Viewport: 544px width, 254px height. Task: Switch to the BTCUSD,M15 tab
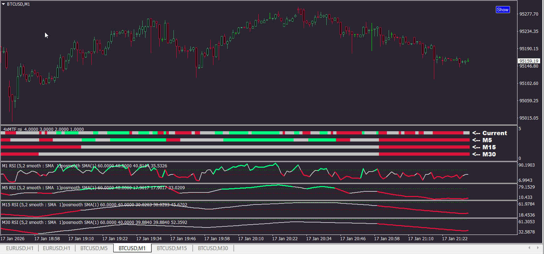point(172,248)
